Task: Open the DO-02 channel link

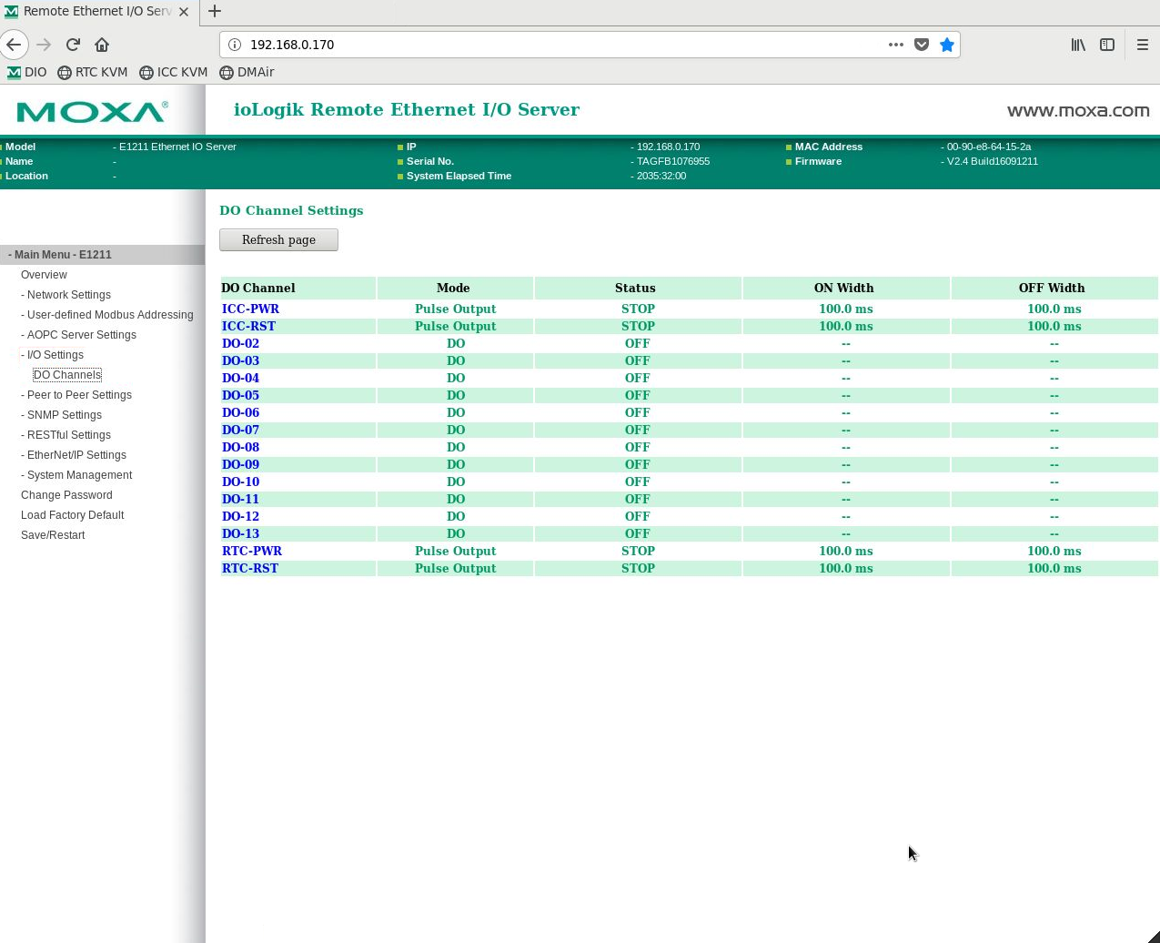Action: click(240, 343)
